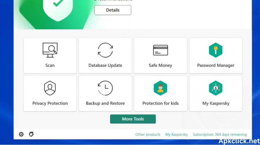Select the Backup and Restore label
The width and height of the screenshot is (260, 145).
point(105,103)
